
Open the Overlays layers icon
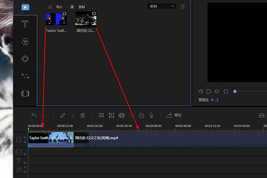coord(25,59)
